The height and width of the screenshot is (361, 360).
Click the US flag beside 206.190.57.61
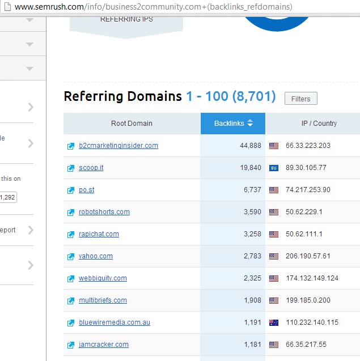coord(274,256)
